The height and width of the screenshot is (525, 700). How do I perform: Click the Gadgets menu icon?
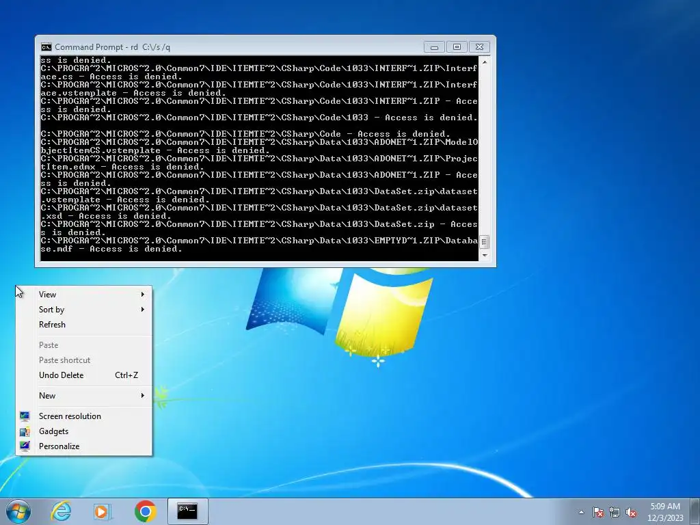point(25,431)
